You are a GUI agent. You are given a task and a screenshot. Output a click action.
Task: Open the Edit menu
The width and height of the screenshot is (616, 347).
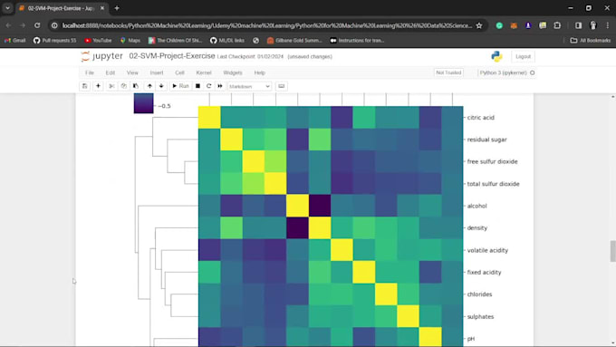tap(111, 72)
